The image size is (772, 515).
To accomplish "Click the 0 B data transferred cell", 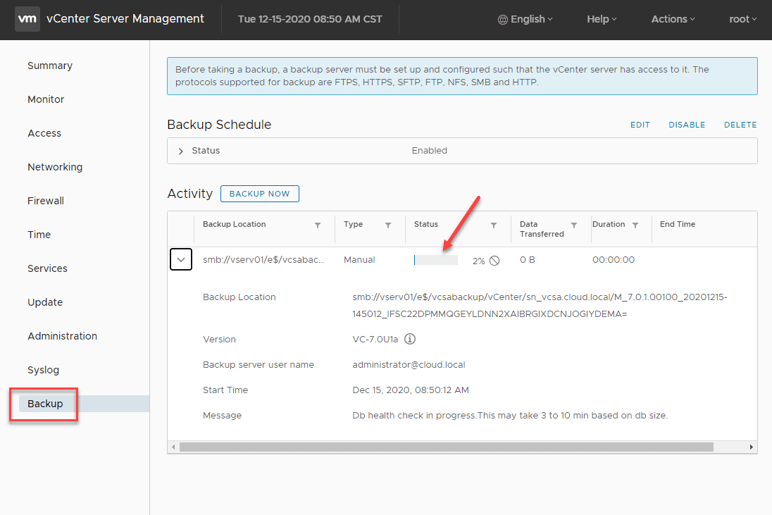I will [528, 259].
